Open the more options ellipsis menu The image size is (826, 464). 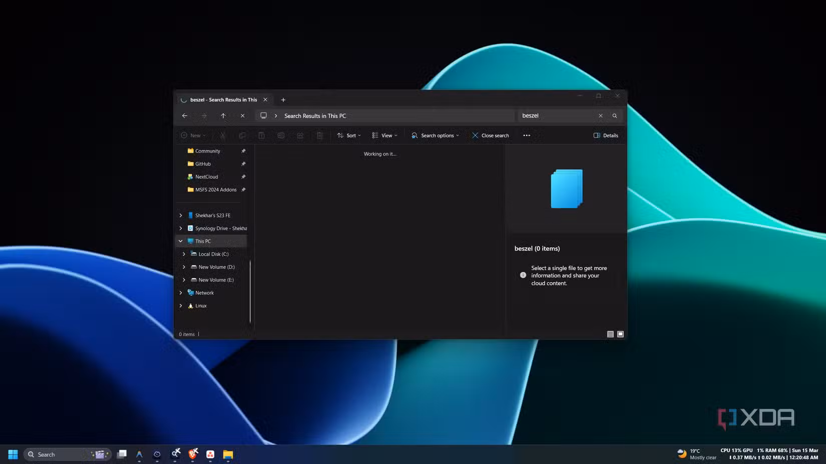coord(527,135)
